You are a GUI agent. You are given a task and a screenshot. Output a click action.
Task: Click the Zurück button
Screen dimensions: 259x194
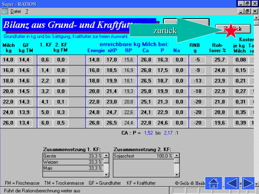[x=233, y=29]
